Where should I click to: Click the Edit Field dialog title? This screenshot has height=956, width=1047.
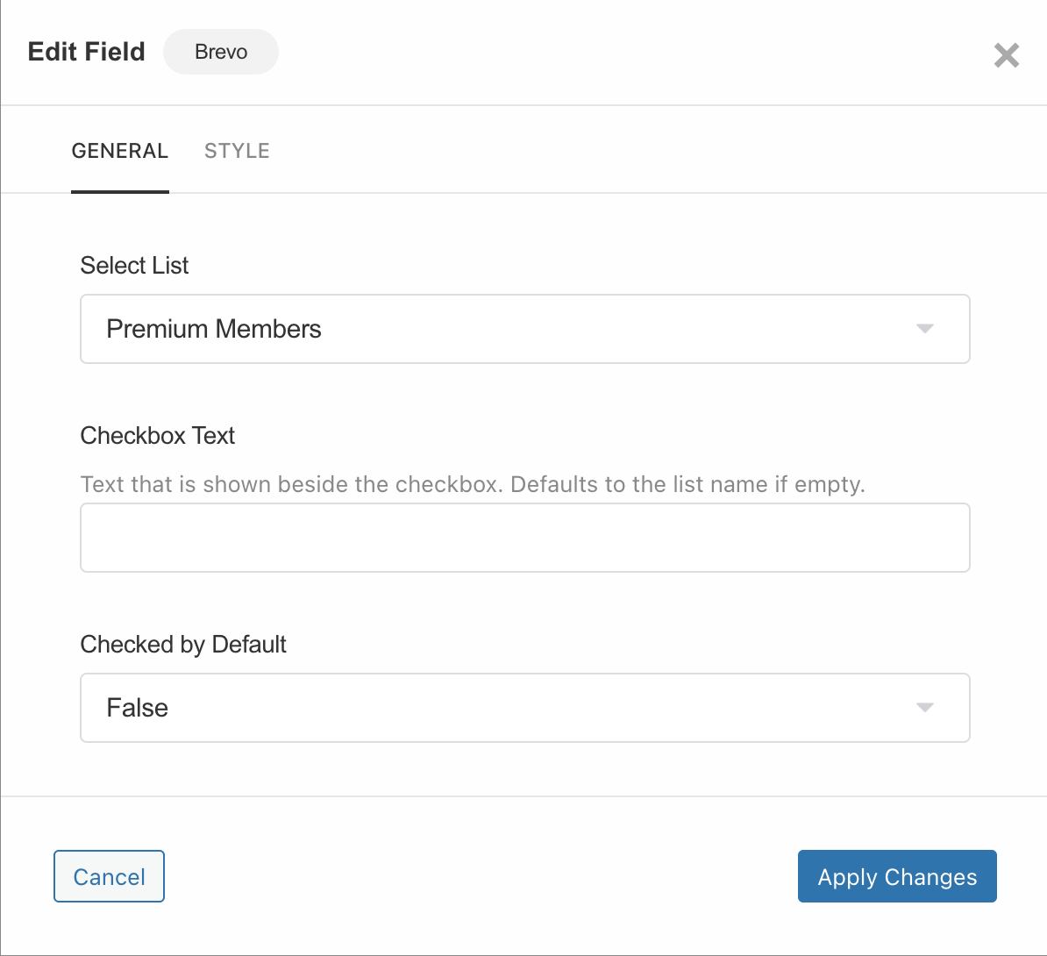(x=87, y=52)
